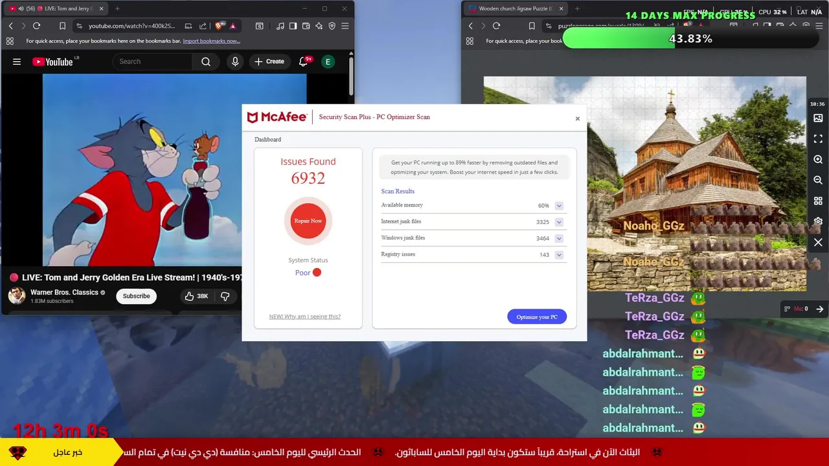Screen dimensions: 829x466
Task: Open YouTube notifications bell
Action: click(304, 61)
